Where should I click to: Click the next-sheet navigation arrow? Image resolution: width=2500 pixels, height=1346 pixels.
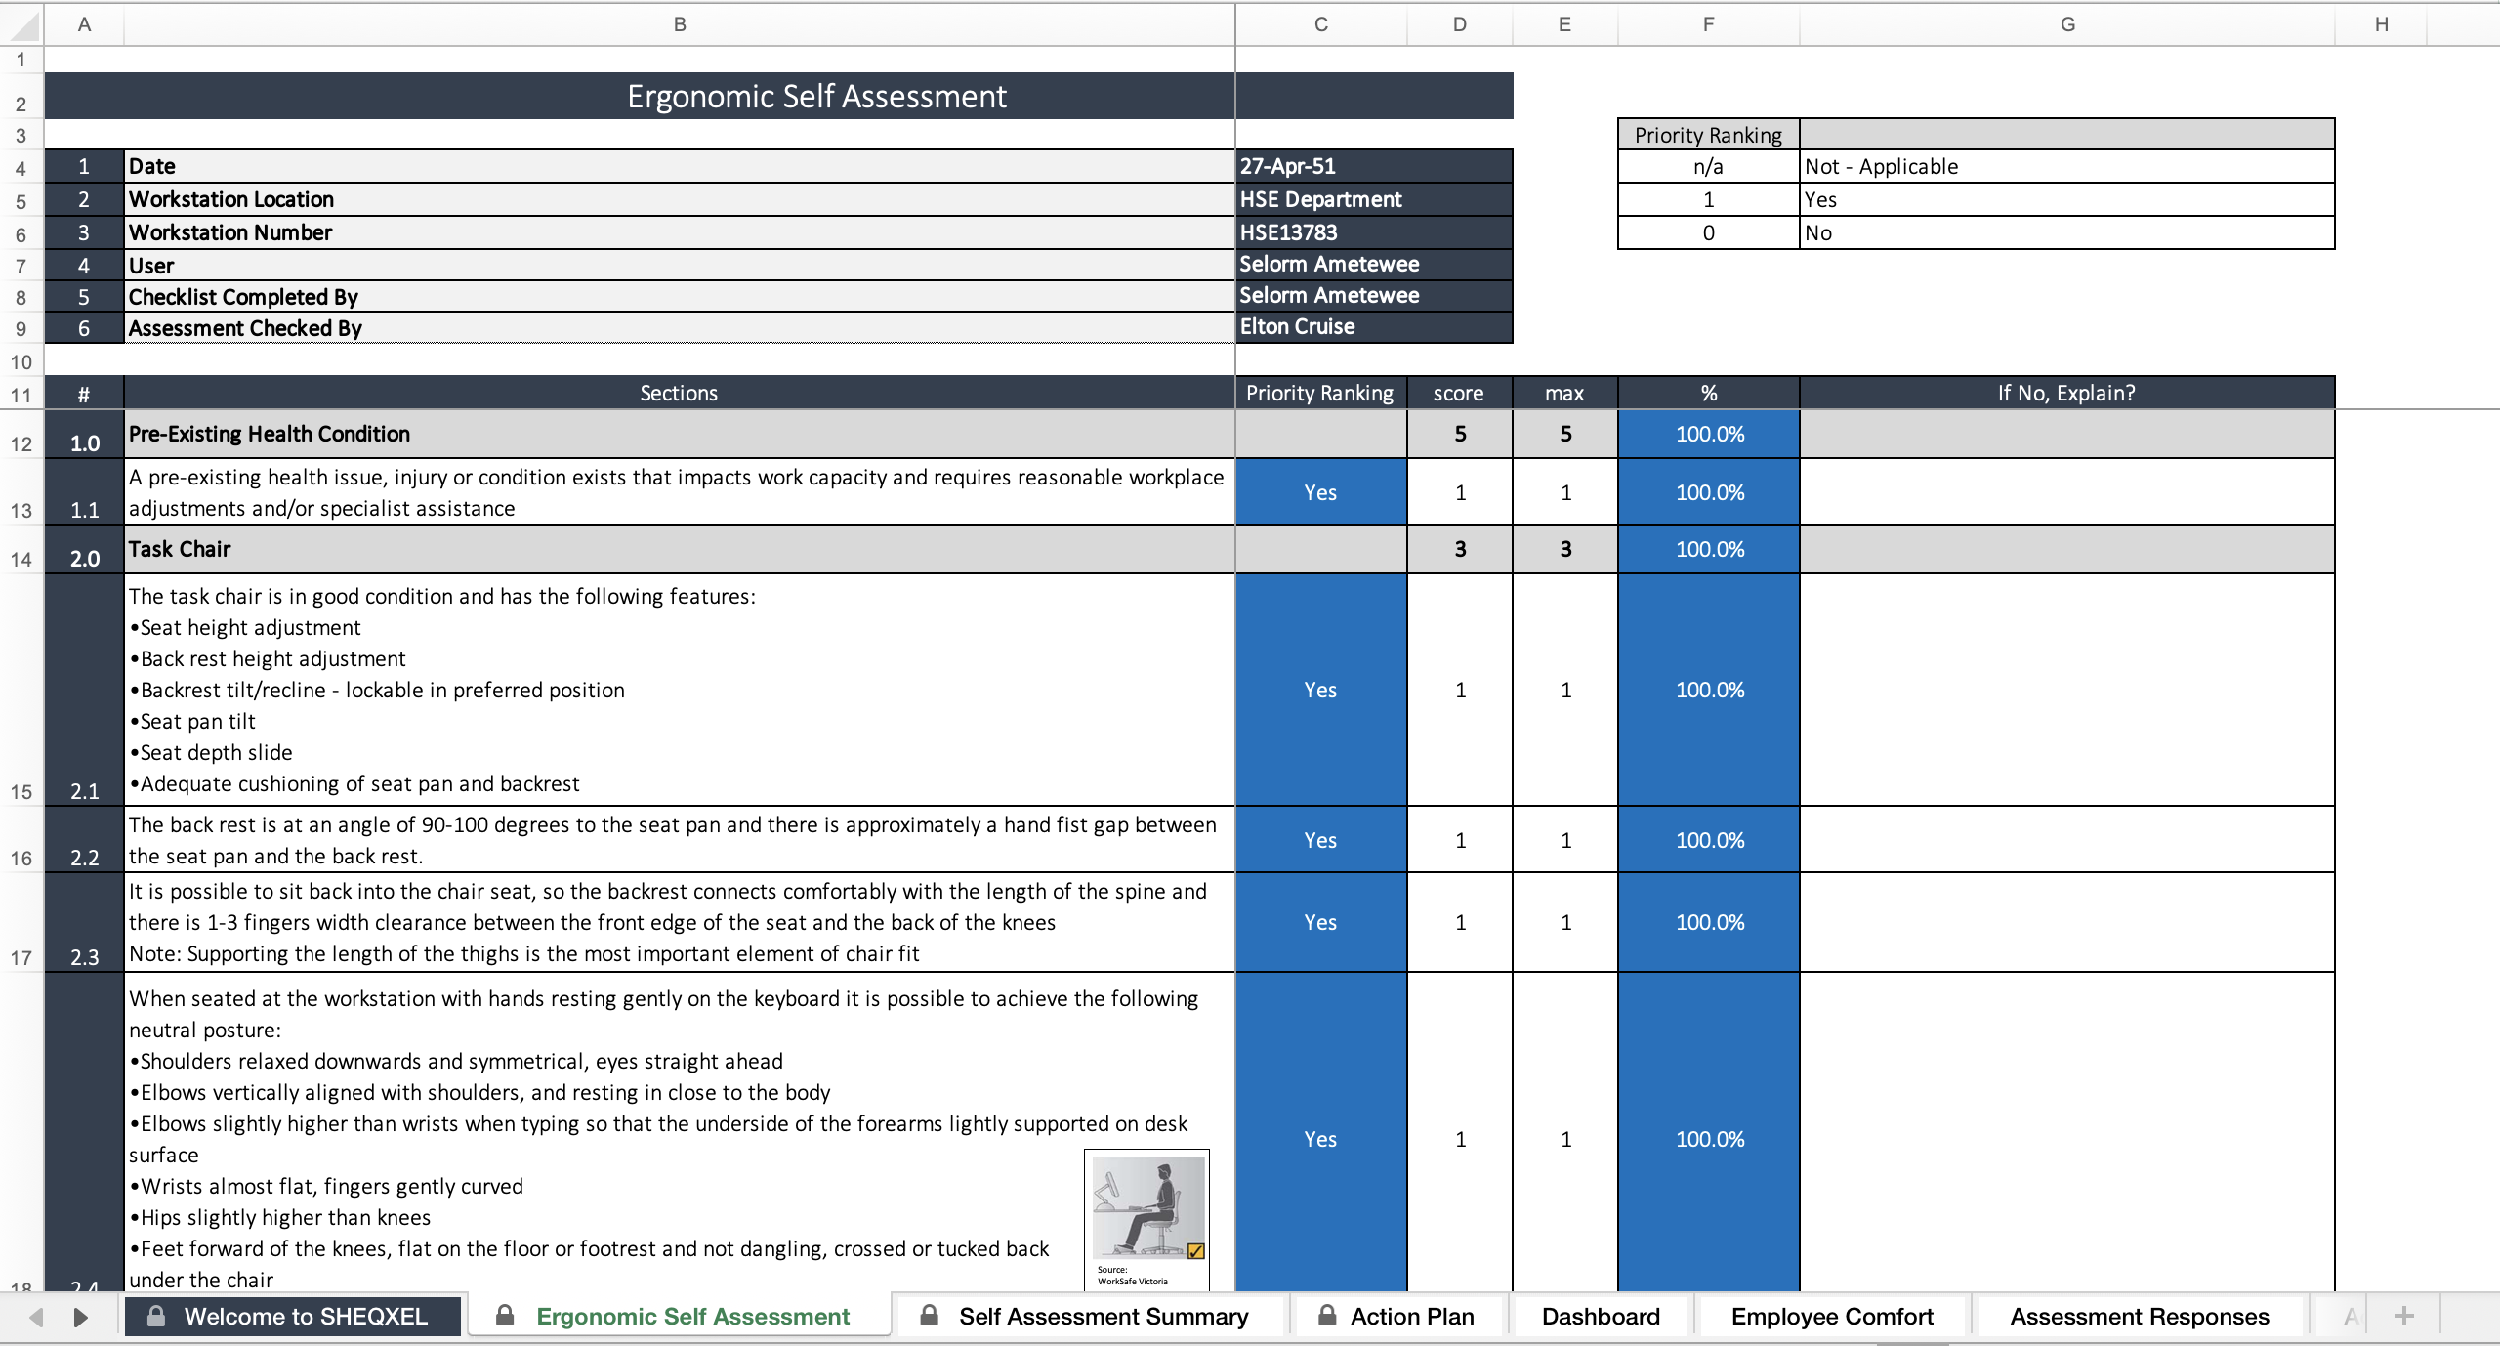[81, 1317]
